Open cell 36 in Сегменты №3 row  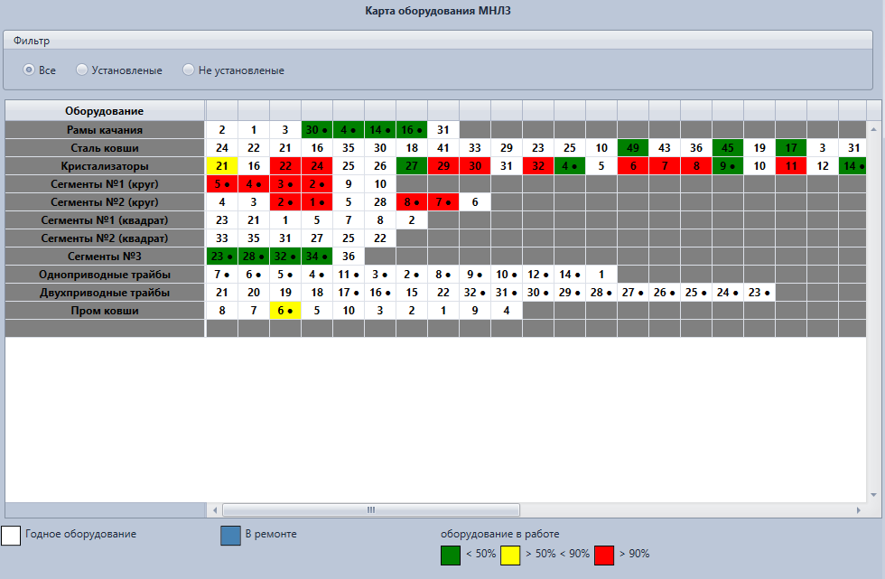[348, 257]
